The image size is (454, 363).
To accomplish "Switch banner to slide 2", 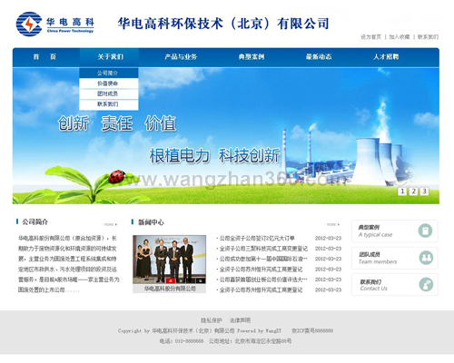I will point(413,191).
